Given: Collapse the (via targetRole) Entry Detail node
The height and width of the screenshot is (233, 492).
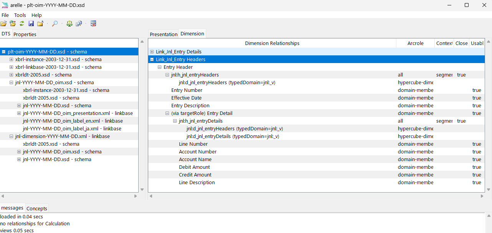Looking at the screenshot, I should coord(167,113).
